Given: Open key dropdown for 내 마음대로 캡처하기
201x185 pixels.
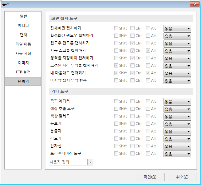Looking at the screenshot, I should click(177, 73).
